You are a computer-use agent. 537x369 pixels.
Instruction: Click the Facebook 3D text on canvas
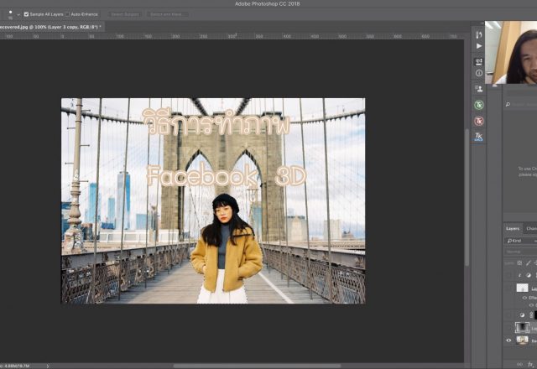[226, 175]
